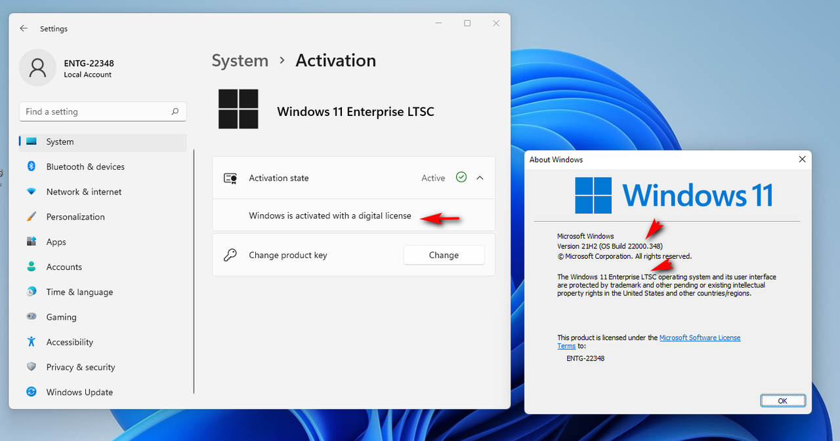Screen dimensions: 840x441
Task: Click the Accounts person icon
Action: pyautogui.click(x=31, y=267)
